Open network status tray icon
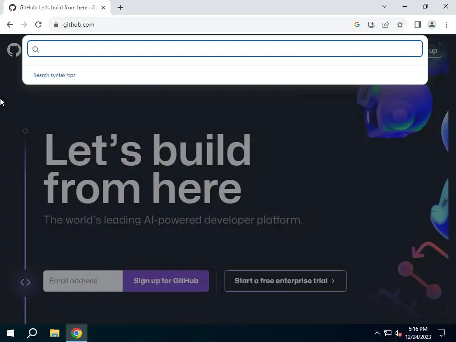This screenshot has height=342, width=456. (x=388, y=333)
